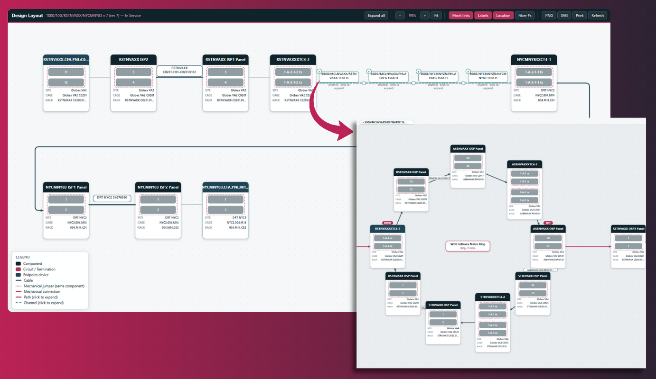The height and width of the screenshot is (379, 656).
Task: Click the EXIT badge above ASBNVAXX OSP Panel
Action: coord(548,223)
